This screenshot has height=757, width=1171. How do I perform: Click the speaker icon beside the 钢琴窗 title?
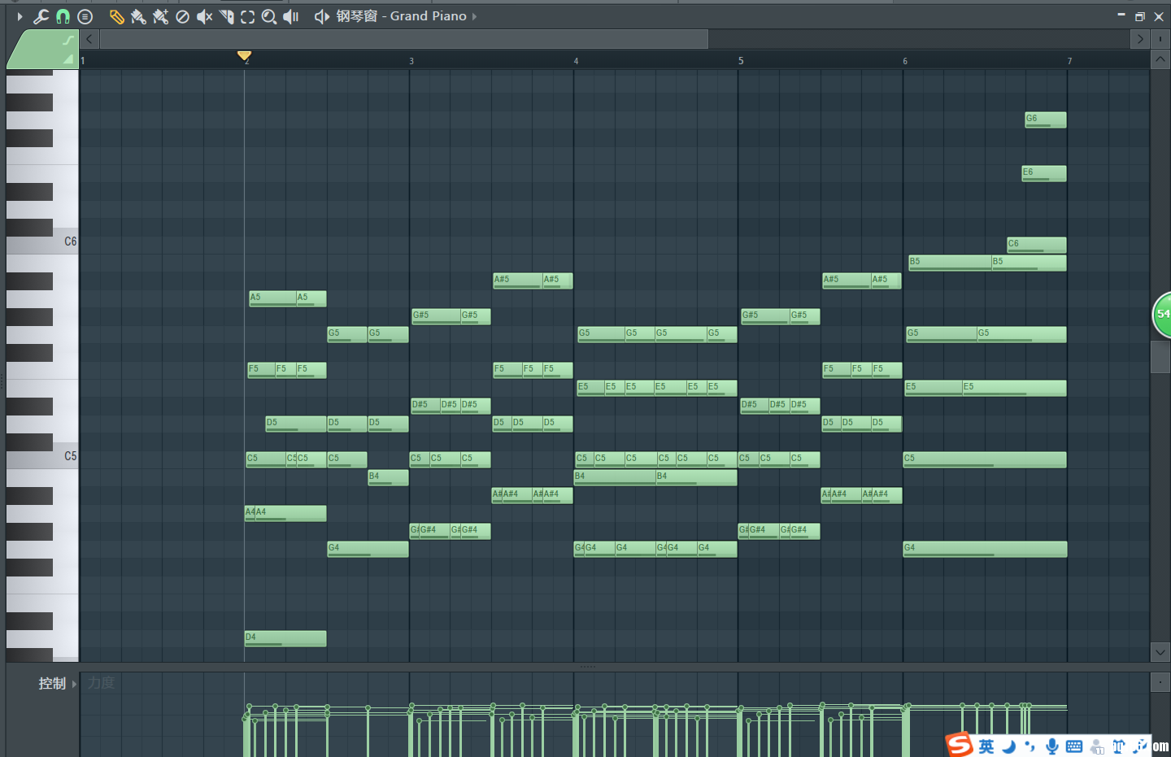(322, 16)
